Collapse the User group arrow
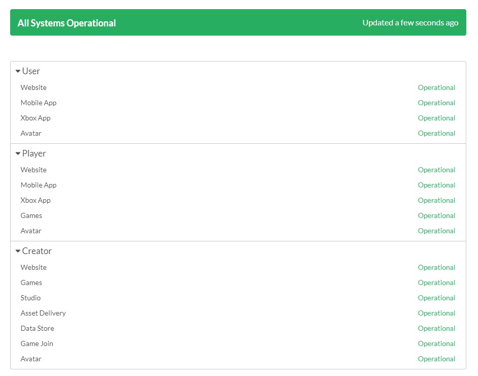The width and height of the screenshot is (478, 376). click(18, 71)
